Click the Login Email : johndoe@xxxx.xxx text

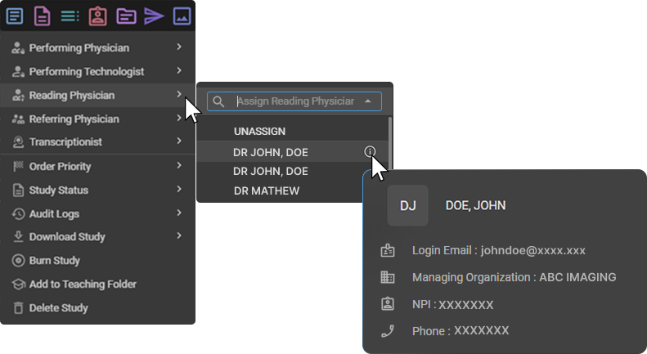click(498, 250)
